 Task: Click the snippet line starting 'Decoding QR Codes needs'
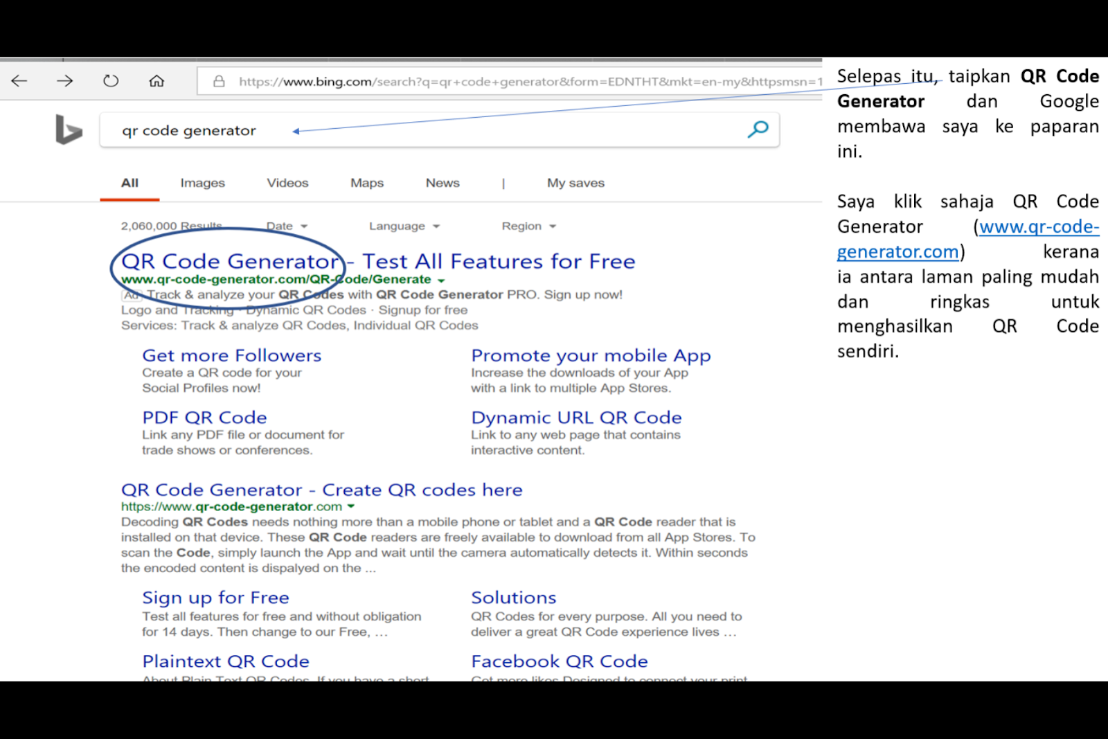[x=428, y=522]
